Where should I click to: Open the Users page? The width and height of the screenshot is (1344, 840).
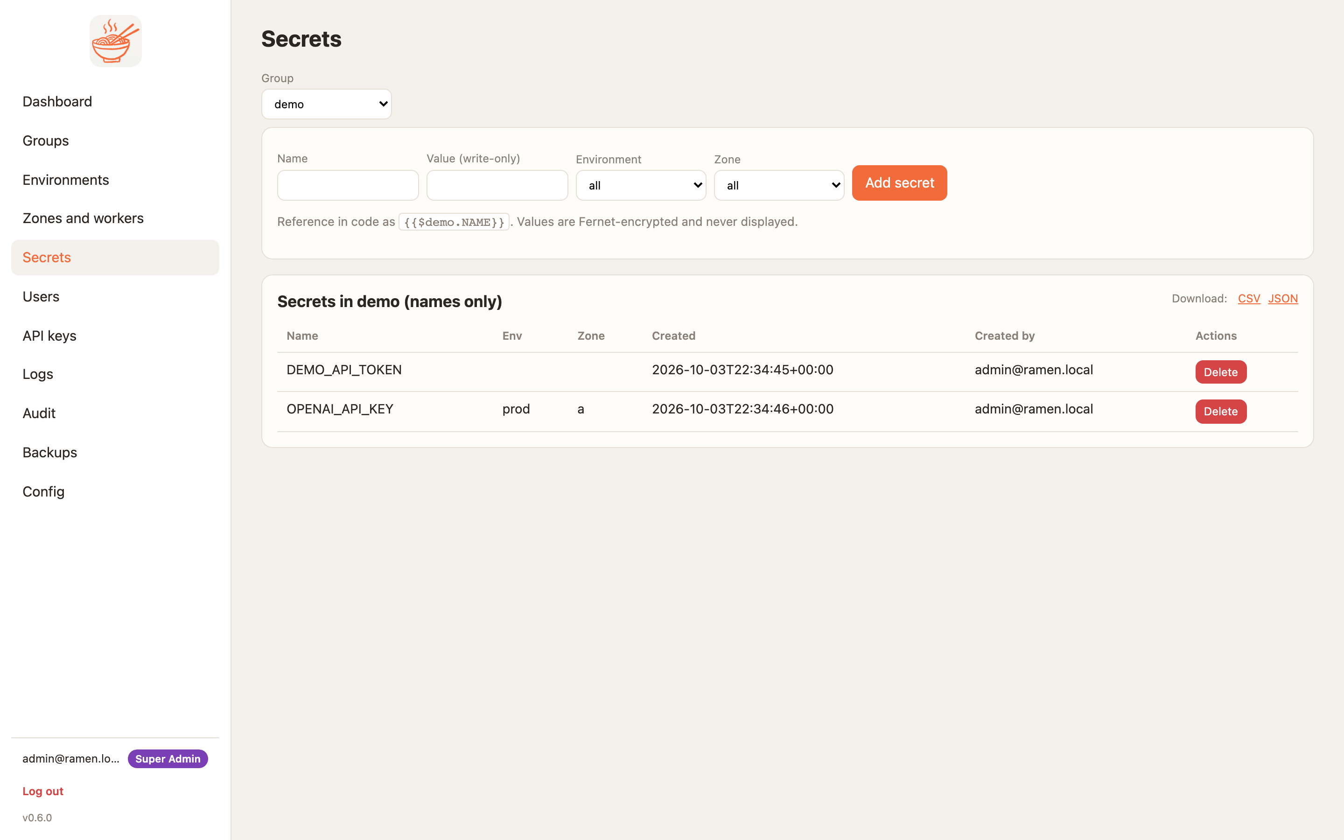point(115,297)
